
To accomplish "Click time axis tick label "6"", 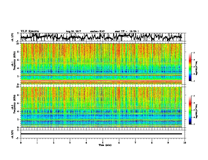I will [x=119, y=143].
